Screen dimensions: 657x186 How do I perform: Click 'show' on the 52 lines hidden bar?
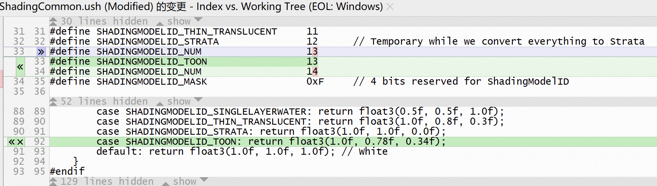click(178, 101)
